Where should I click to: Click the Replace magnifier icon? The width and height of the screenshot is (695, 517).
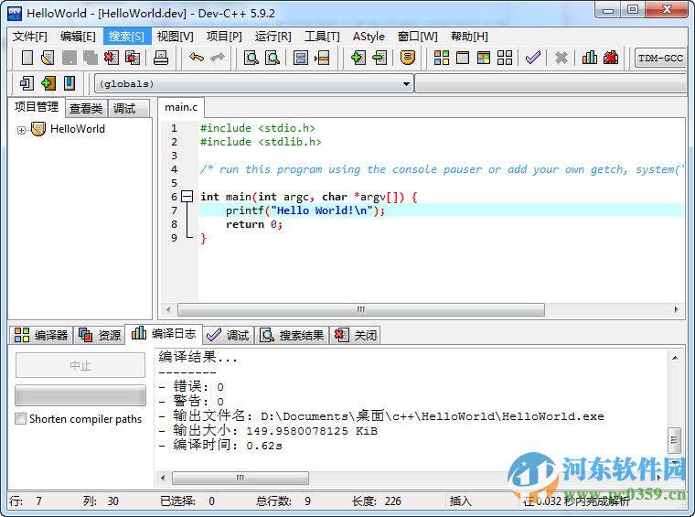(x=273, y=58)
